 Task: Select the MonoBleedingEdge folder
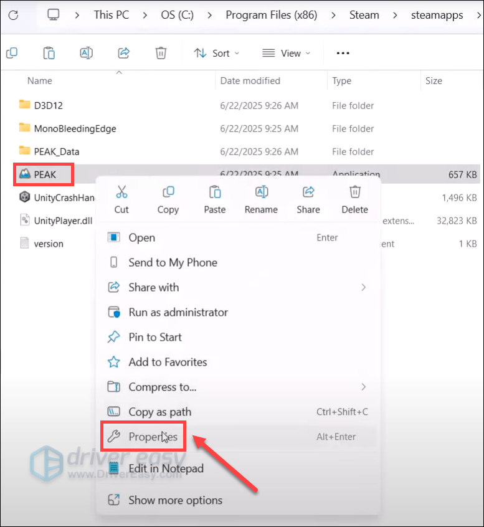[75, 129]
